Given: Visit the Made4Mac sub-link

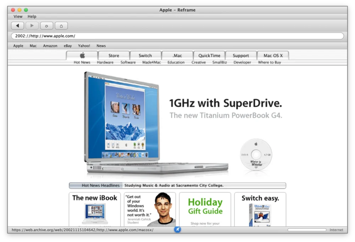Looking at the screenshot, I should (x=152, y=62).
